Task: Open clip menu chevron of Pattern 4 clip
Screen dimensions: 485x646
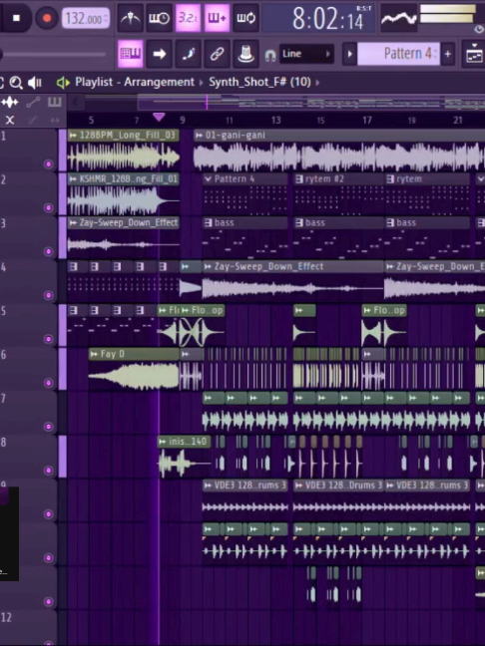Action: [208, 179]
